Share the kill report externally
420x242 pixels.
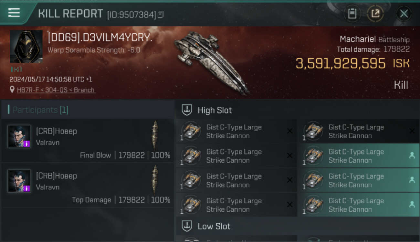[x=375, y=14]
